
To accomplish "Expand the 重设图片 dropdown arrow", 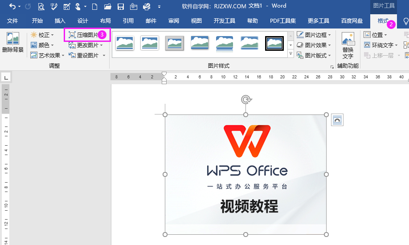I will (104, 55).
